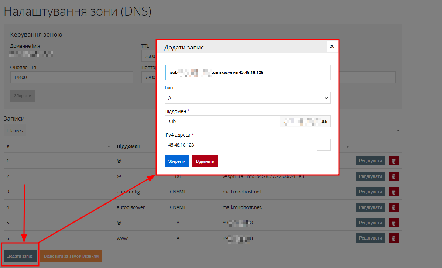
Task: Open the Тип record type dropdown
Action: tap(247, 98)
